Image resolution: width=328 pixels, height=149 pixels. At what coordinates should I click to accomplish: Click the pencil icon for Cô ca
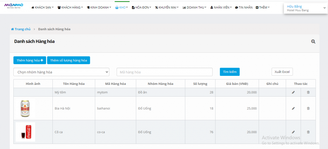point(293,132)
